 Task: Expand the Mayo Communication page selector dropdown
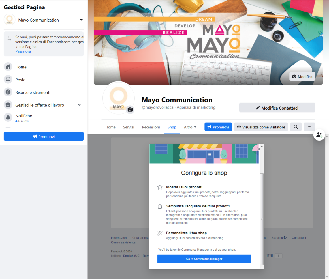tap(81, 20)
